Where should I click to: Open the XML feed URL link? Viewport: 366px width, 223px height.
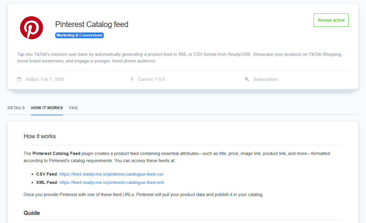[x=112, y=182]
